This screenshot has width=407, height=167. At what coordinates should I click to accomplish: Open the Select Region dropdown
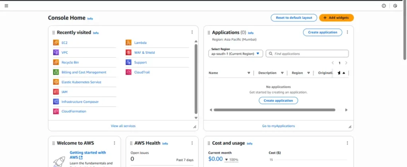(x=236, y=54)
